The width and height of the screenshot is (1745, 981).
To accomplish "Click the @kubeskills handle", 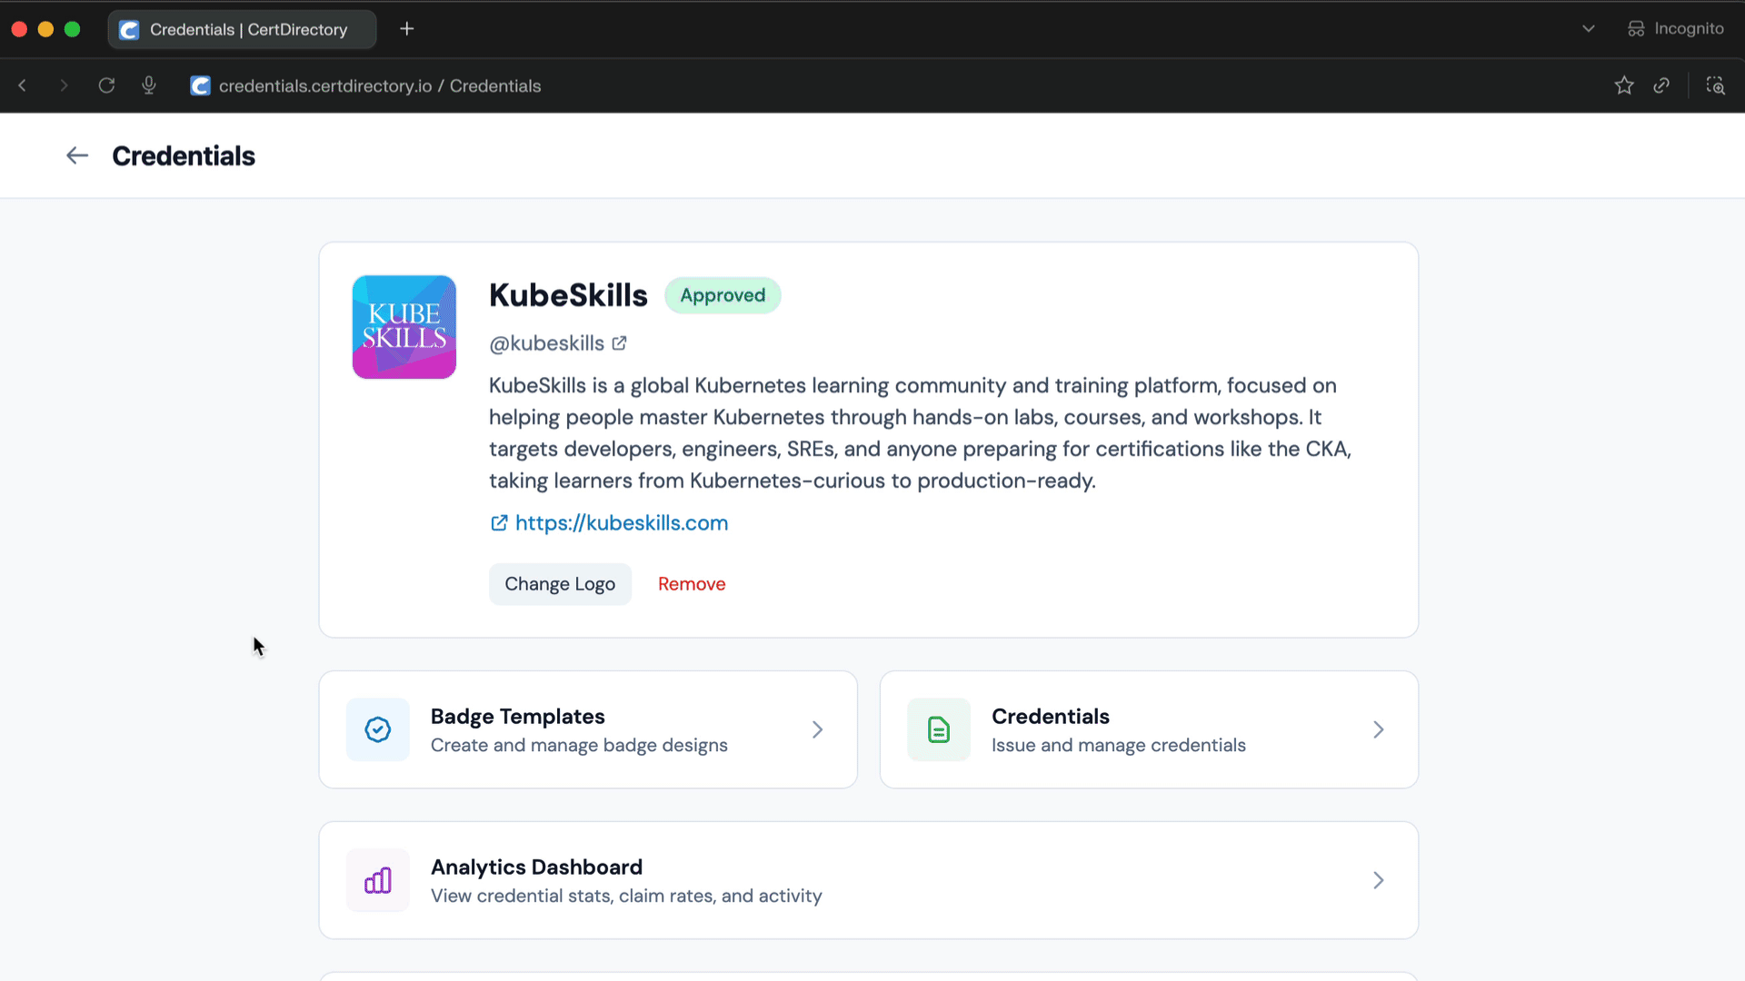I will (x=546, y=343).
